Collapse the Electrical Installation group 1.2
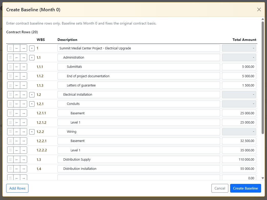This screenshot has height=200, width=267. [32, 95]
